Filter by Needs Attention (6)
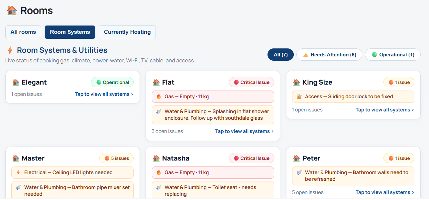Screen dimensions: 429x200 329,55
